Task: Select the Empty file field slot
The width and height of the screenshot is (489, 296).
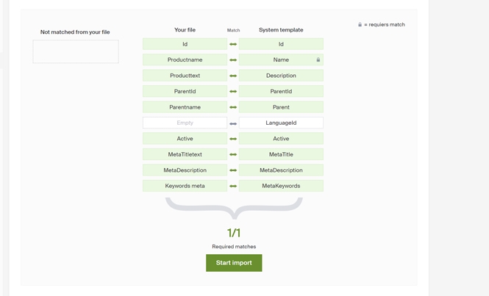Action: [x=185, y=123]
